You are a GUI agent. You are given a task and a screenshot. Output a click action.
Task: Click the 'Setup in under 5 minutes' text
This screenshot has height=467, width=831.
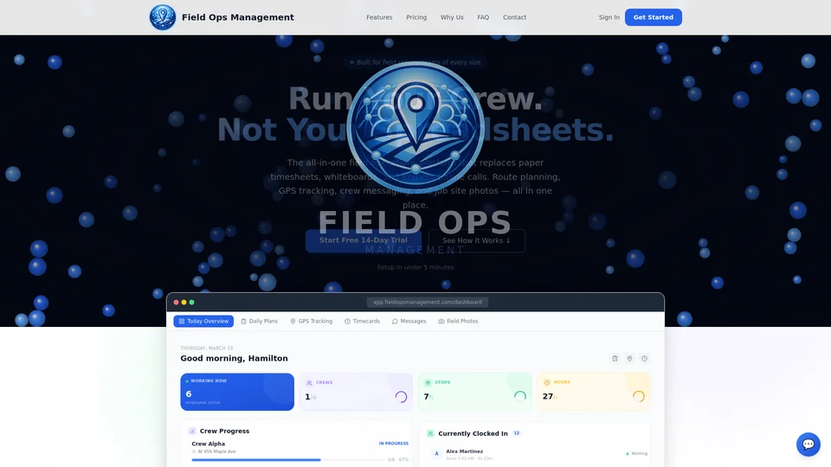pos(415,267)
